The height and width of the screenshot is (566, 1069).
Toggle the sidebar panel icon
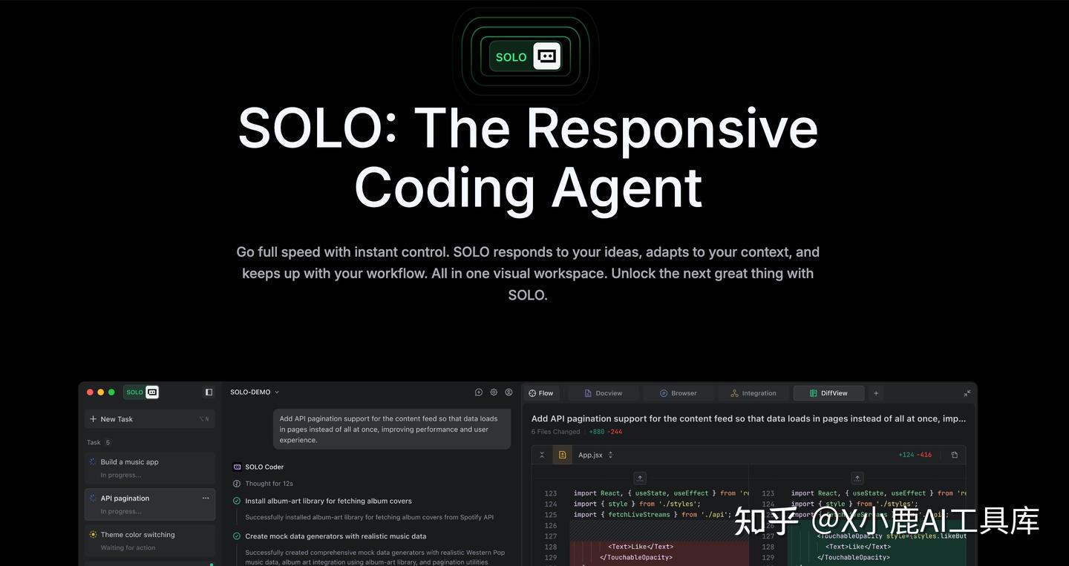pyautogui.click(x=209, y=392)
